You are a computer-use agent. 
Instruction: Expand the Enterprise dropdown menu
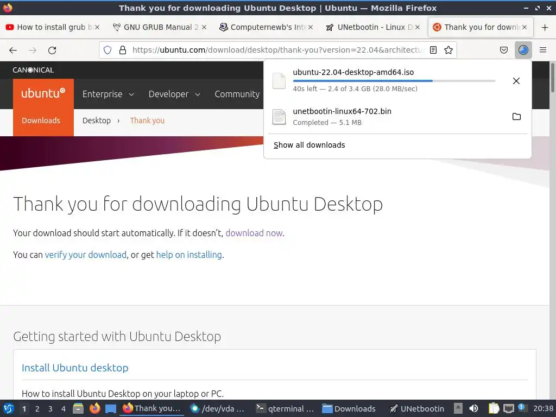108,94
